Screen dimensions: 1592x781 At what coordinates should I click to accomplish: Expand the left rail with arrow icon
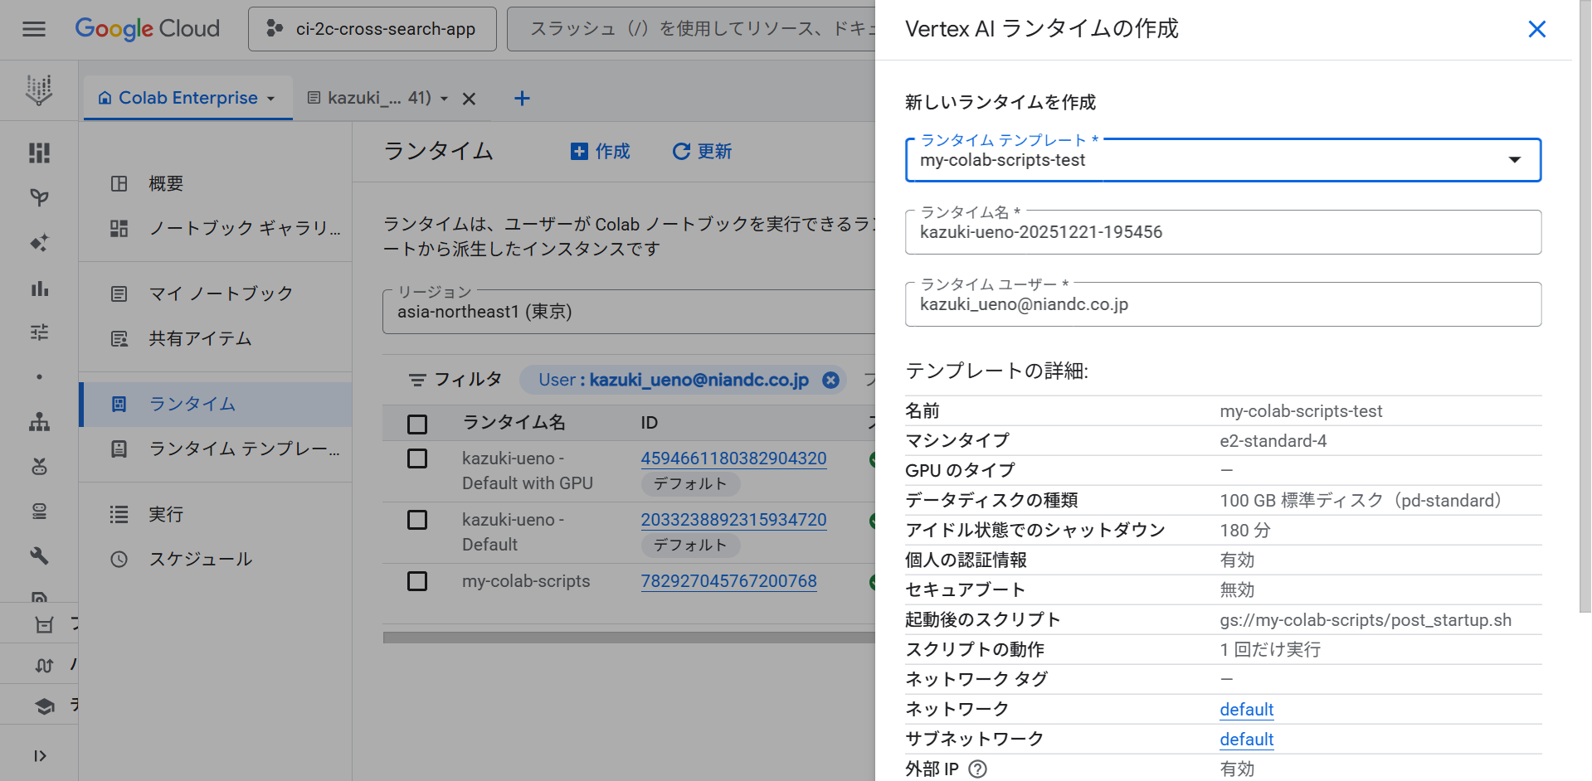pos(39,755)
